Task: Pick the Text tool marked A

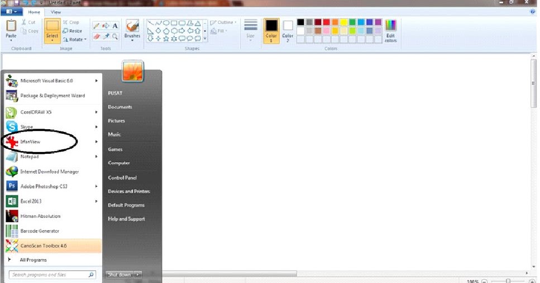Action: click(115, 26)
